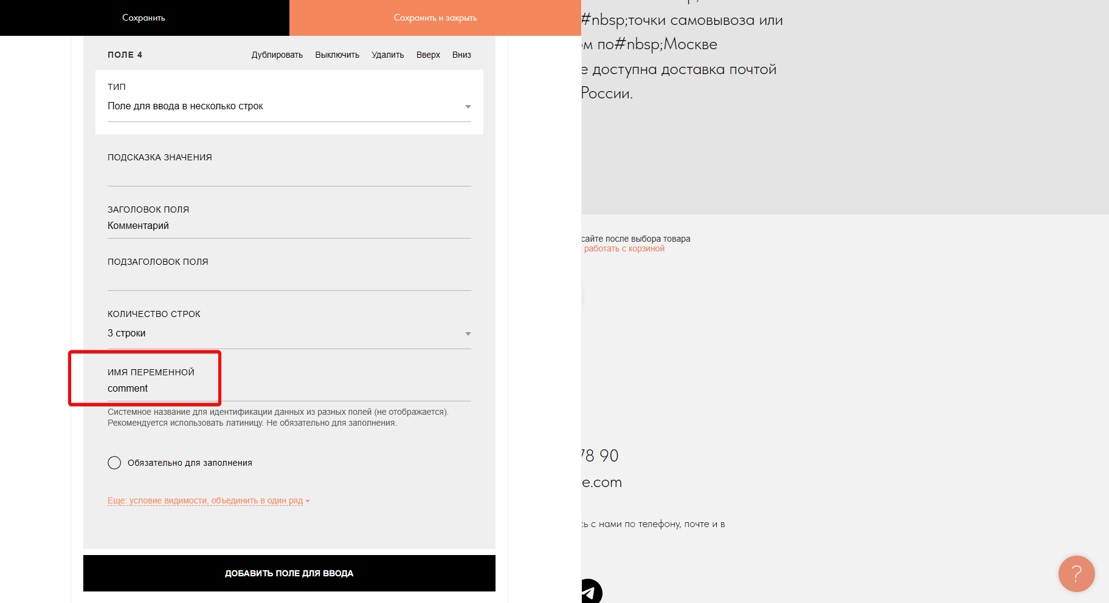
Task: Open the 'Тип' field type dropdown
Action: click(289, 106)
